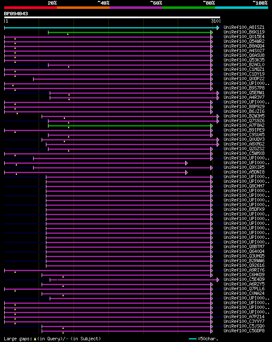Click UniRef100_Q7PLL6 hit label
This screenshot has width=272, height=342.
[x=244, y=289]
